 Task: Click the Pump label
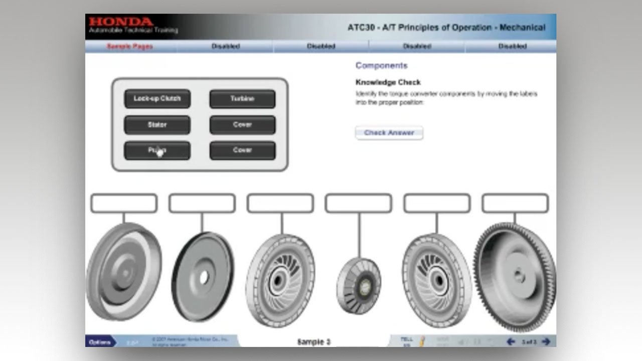point(157,150)
